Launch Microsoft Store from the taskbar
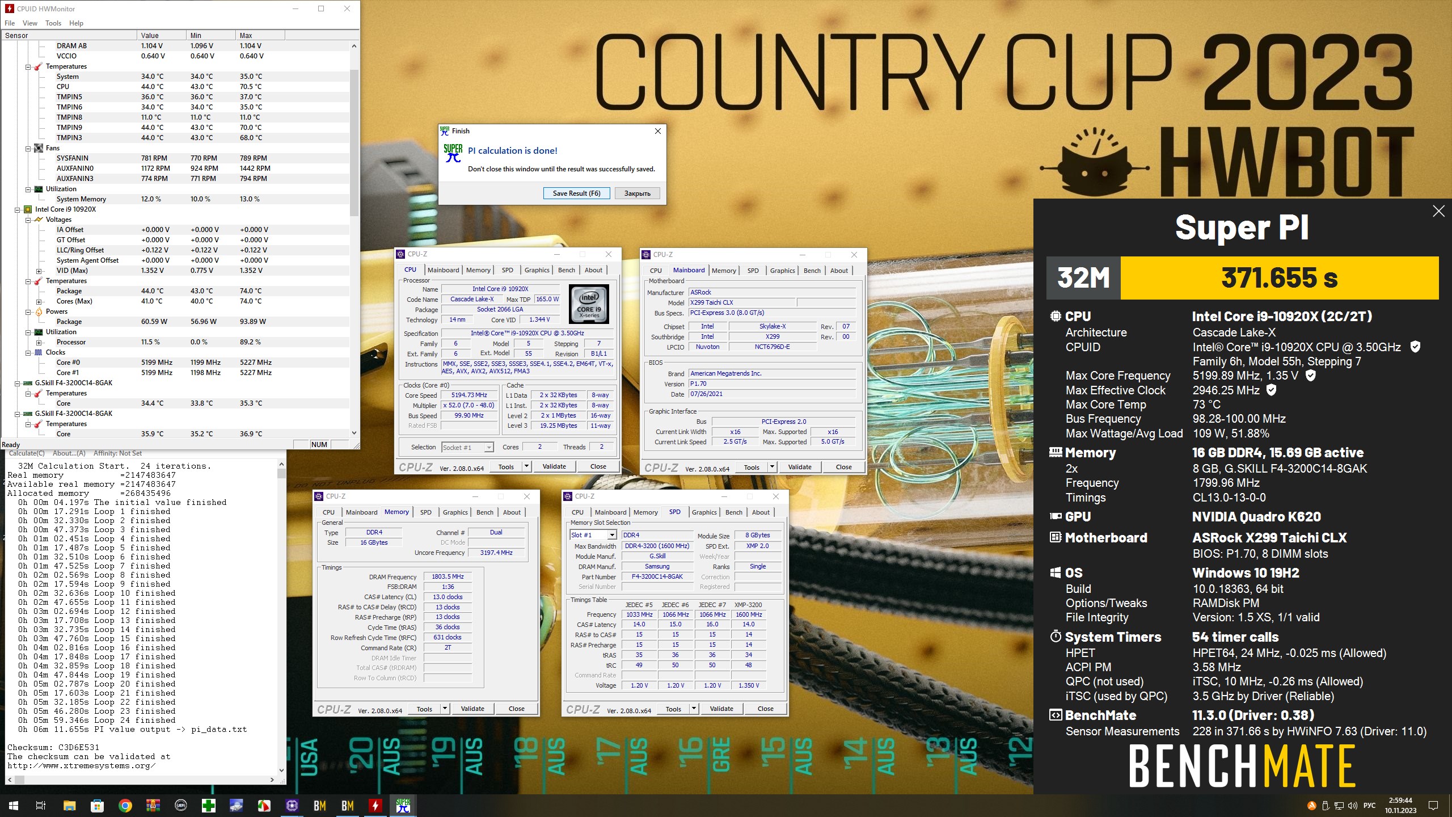Image resolution: width=1452 pixels, height=817 pixels. click(x=97, y=805)
